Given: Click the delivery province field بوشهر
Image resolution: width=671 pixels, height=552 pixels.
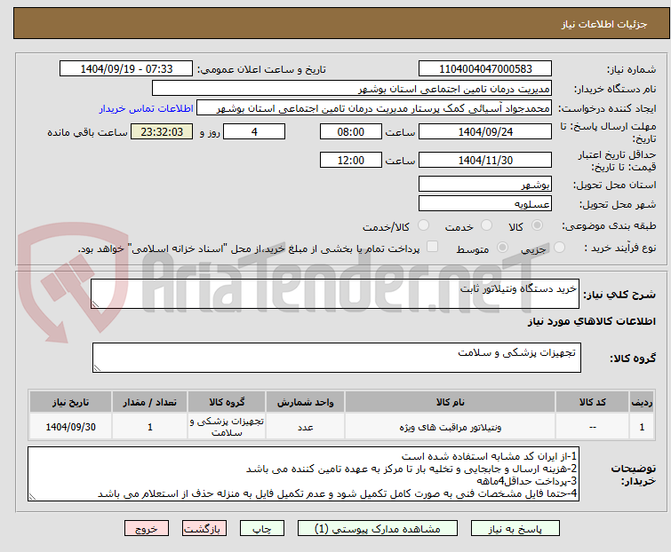Looking at the screenshot, I should (485, 184).
